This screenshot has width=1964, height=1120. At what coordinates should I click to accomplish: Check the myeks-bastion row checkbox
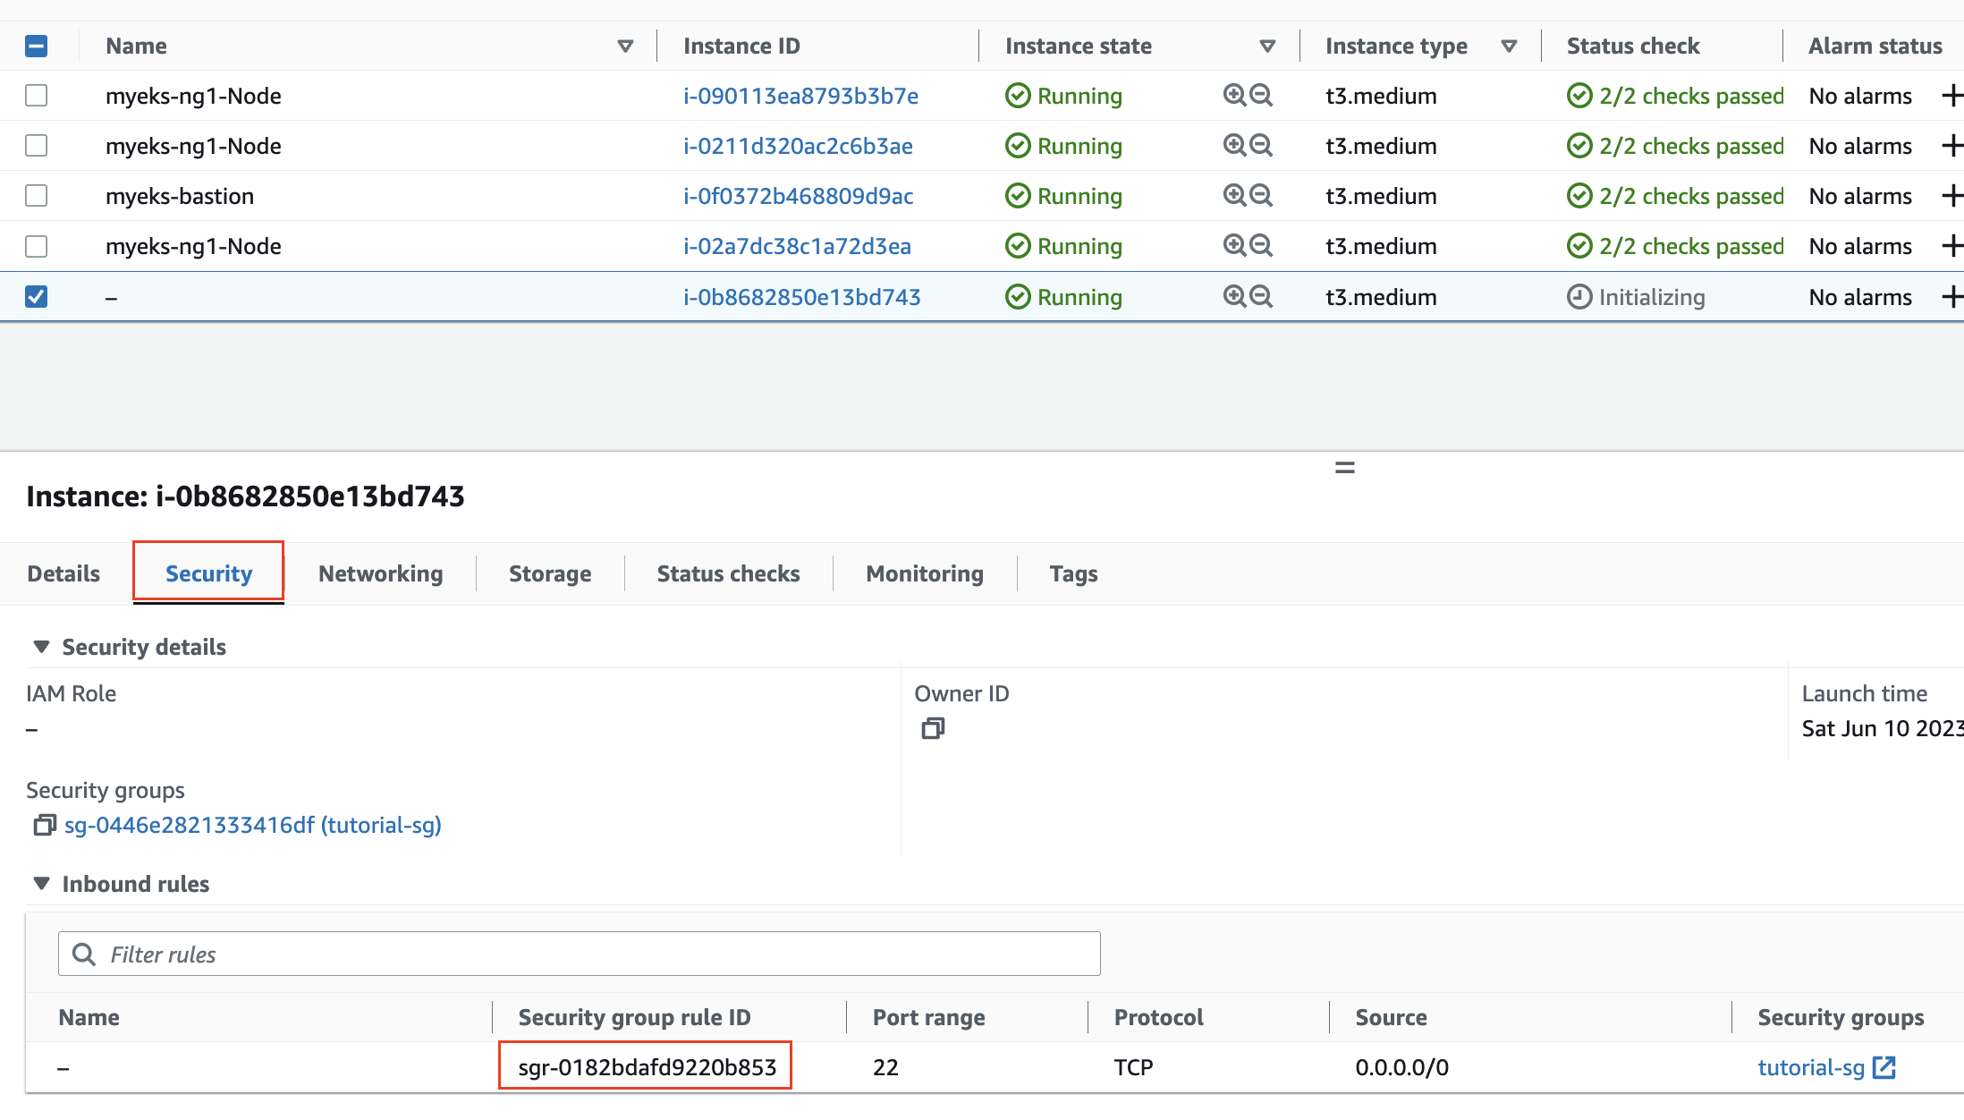(x=36, y=195)
